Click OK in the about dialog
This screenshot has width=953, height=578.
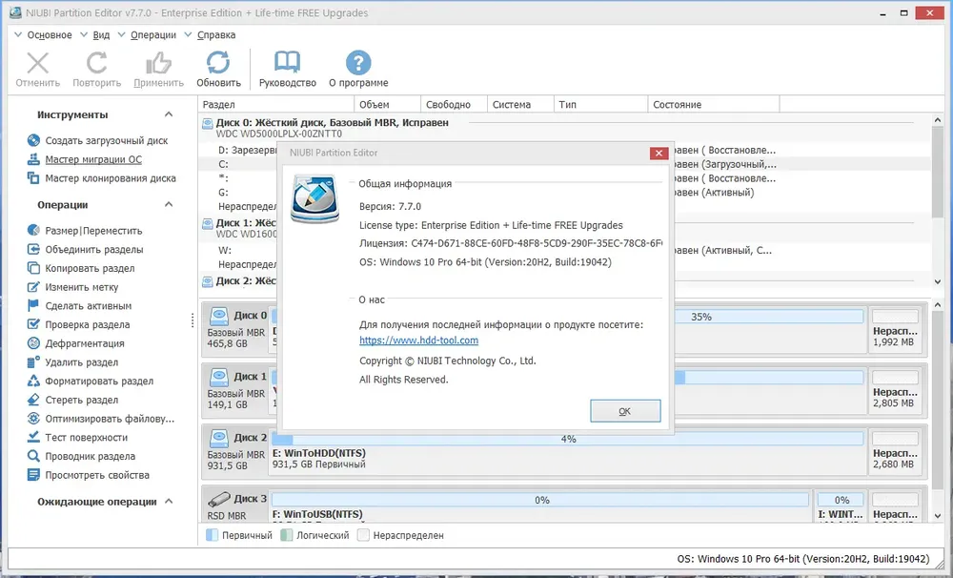tap(625, 411)
